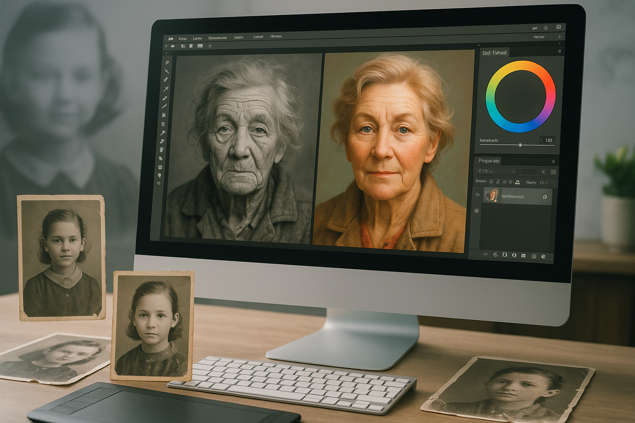This screenshot has width=635, height=423.
Task: Pick the diagonal line tool in left toolbar
Action: (165, 106)
